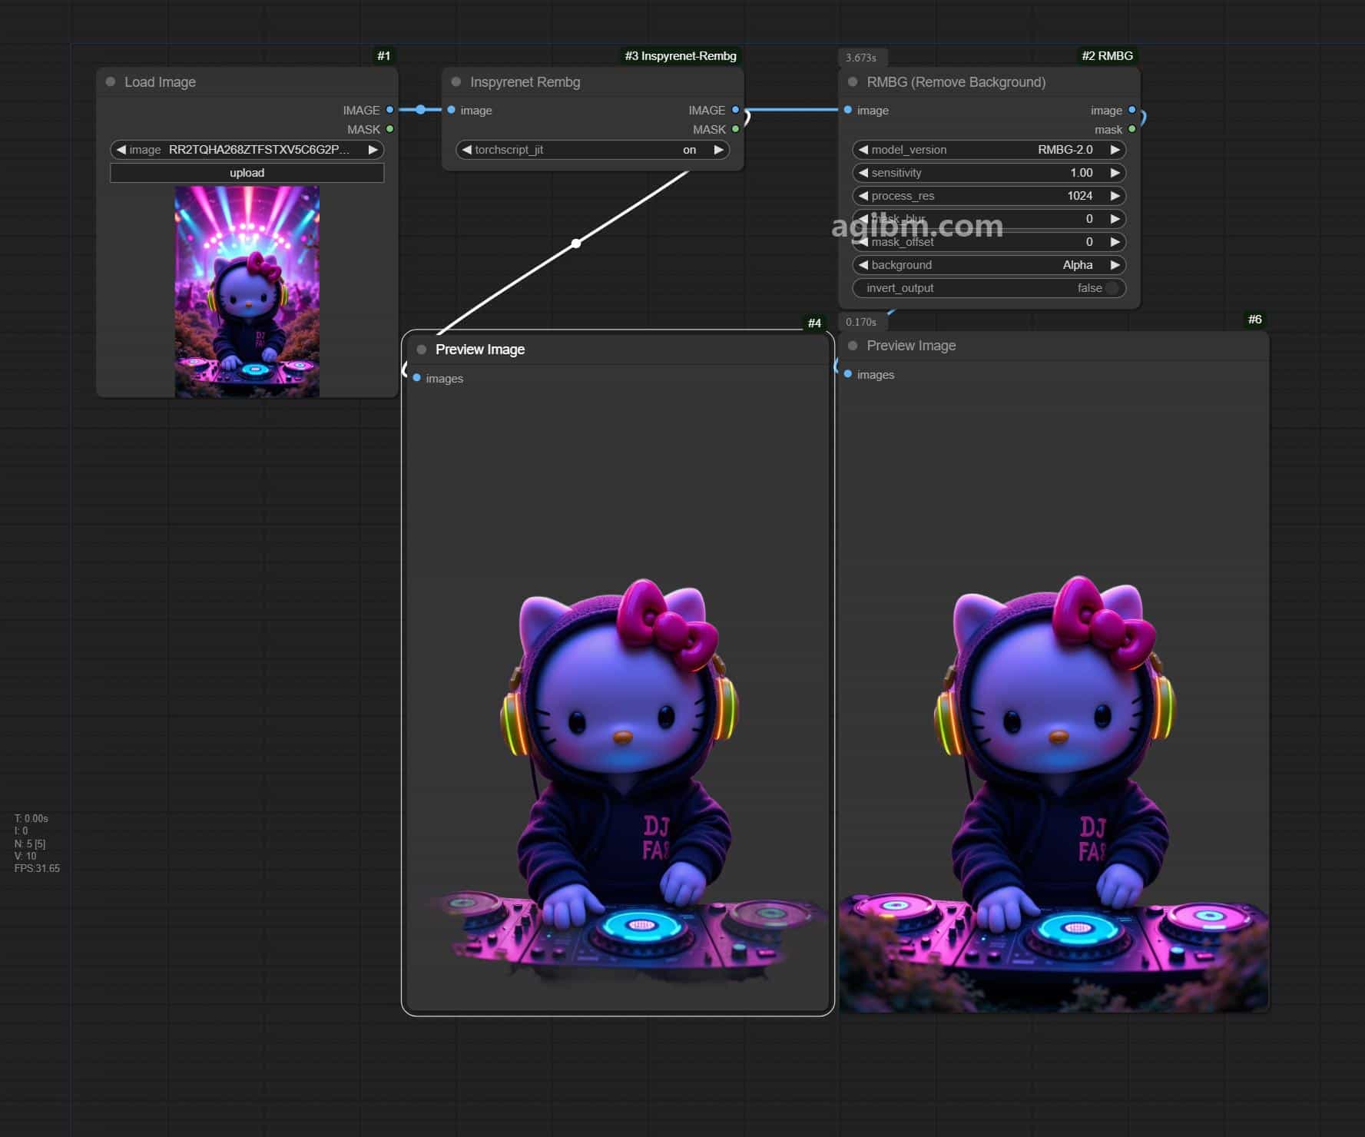The width and height of the screenshot is (1365, 1137).
Task: Increase mask_blur with right arrow
Action: pos(1115,219)
